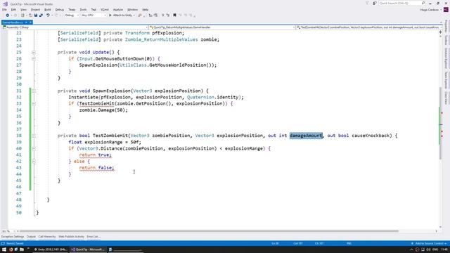Open the Build menu
This screenshot has width=450, height=253.
click(x=48, y=9)
